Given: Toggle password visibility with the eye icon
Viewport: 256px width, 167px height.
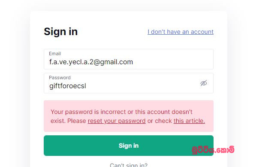Looking at the screenshot, I should [x=204, y=83].
